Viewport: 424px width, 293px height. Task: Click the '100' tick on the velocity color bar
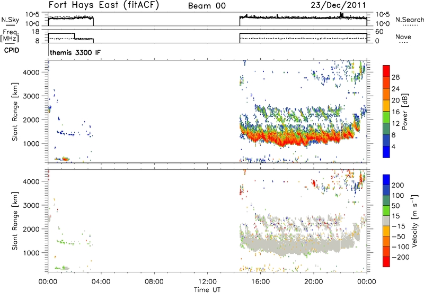(x=398, y=196)
